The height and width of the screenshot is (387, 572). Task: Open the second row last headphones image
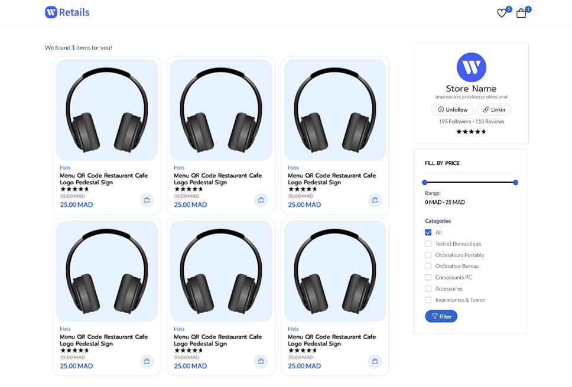pyautogui.click(x=335, y=271)
